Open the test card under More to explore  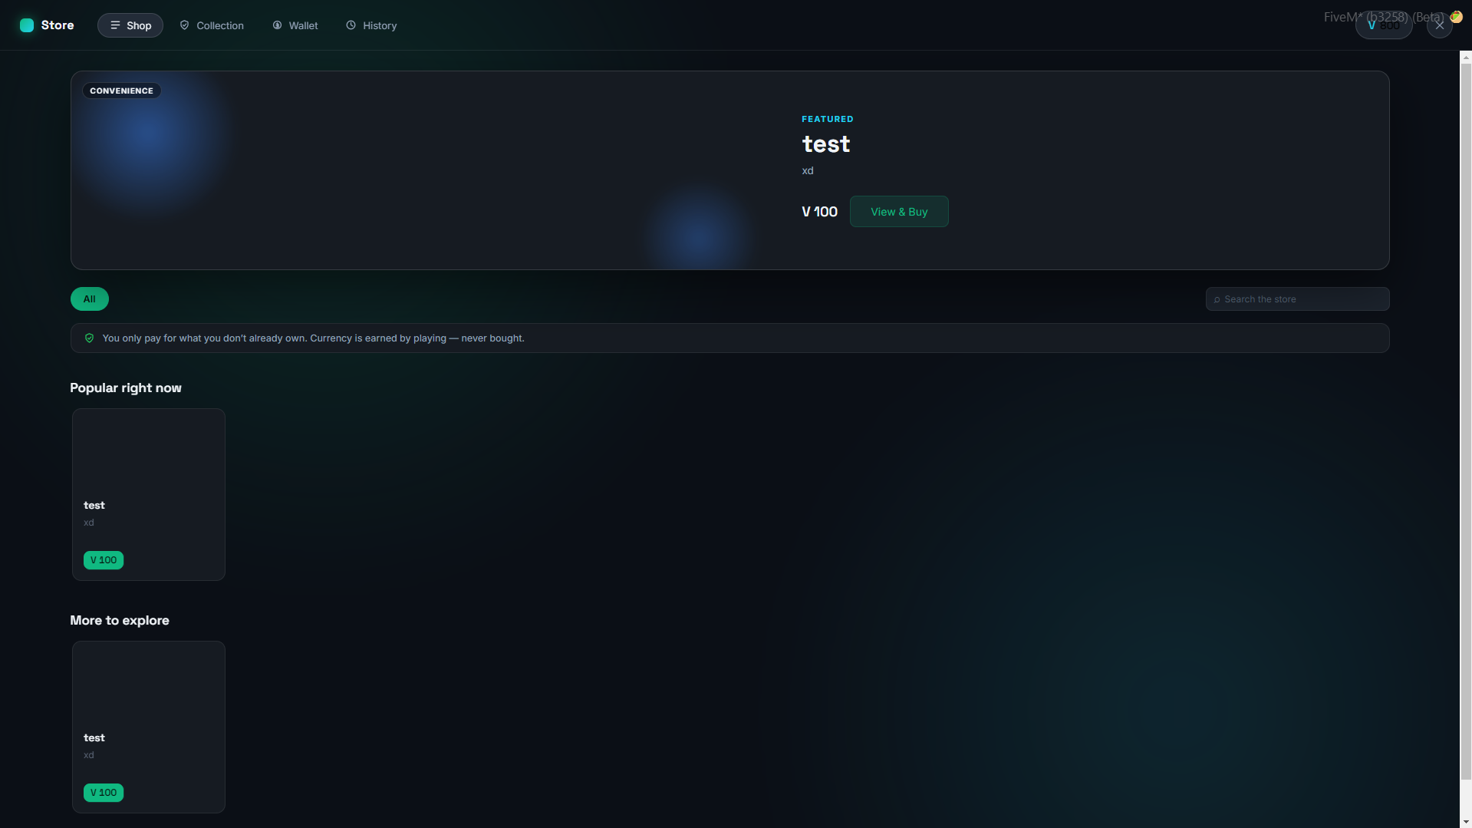(149, 727)
